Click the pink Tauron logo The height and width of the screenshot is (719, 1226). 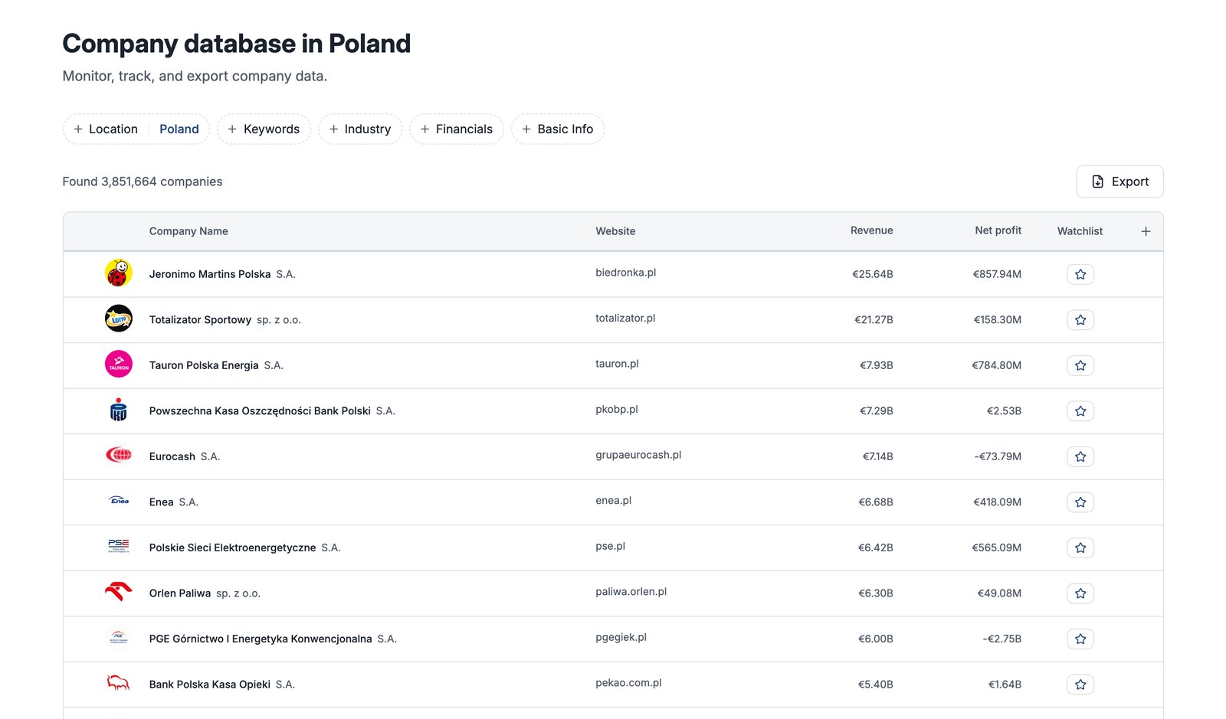point(119,364)
